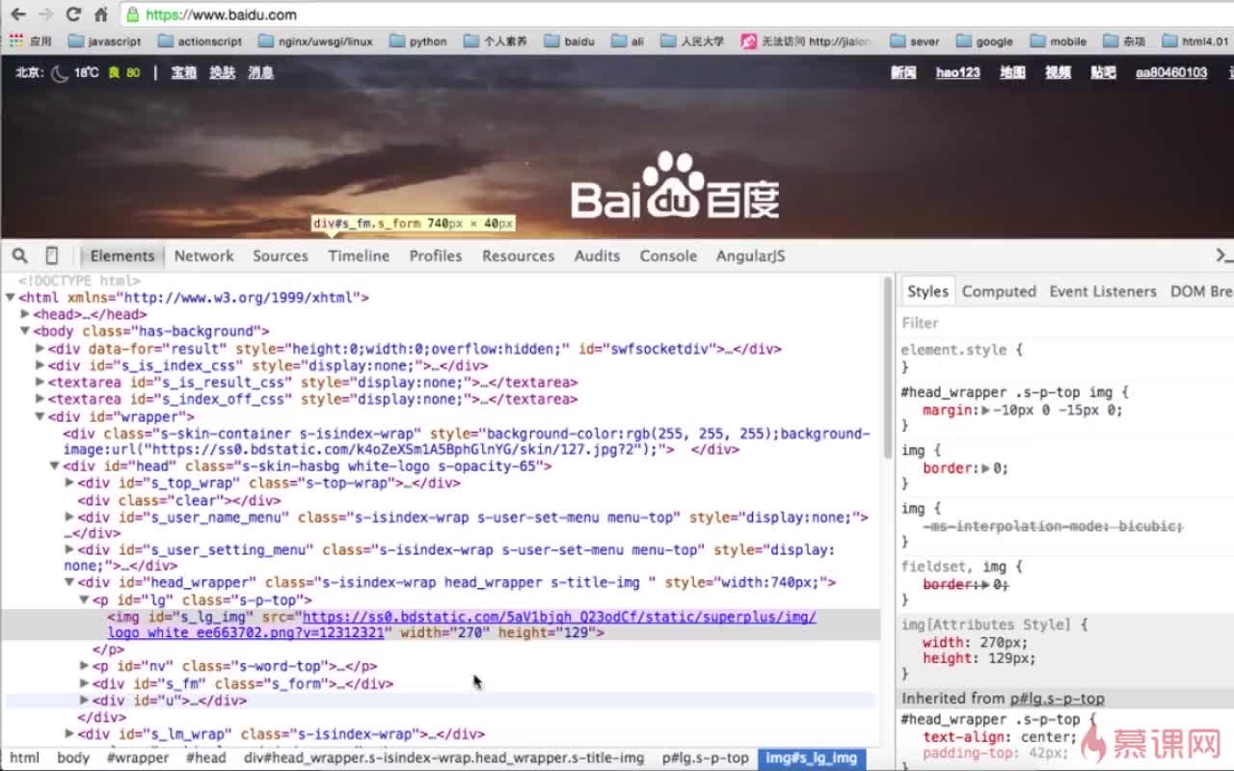Click the browser forward arrow
1234x771 pixels.
pos(45,14)
